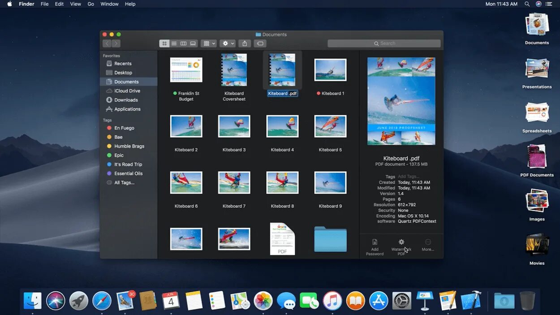Click the Edit Tags toolbar button

(x=260, y=43)
